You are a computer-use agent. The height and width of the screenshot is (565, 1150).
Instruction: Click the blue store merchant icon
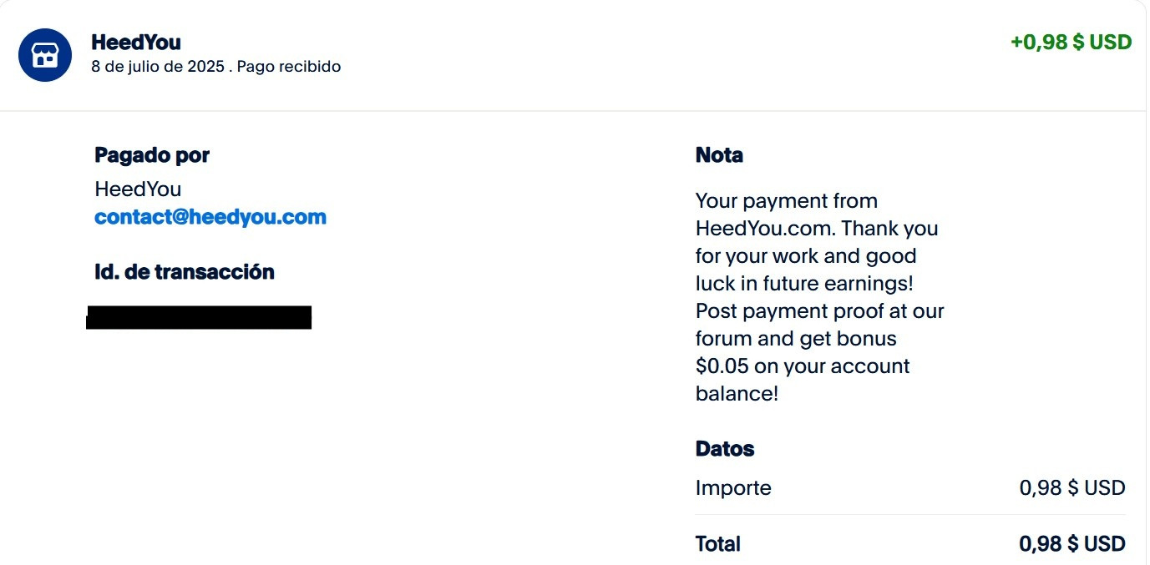tap(45, 55)
